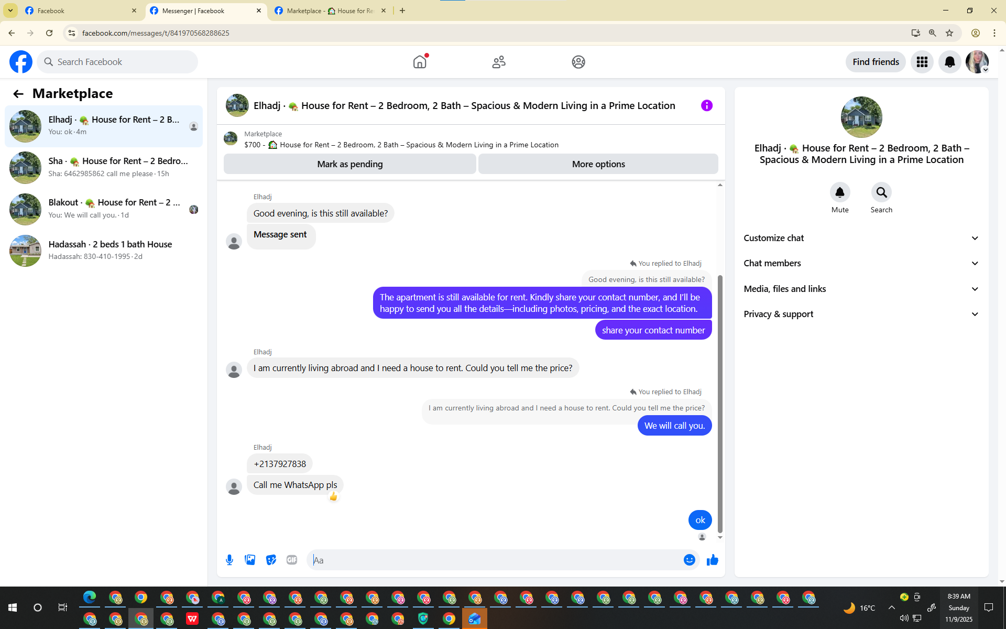Image resolution: width=1006 pixels, height=629 pixels.
Task: Click Find friends button
Action: click(876, 62)
